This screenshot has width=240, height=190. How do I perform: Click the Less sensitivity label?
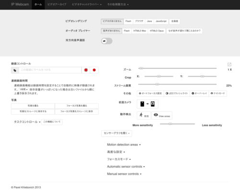(212, 125)
